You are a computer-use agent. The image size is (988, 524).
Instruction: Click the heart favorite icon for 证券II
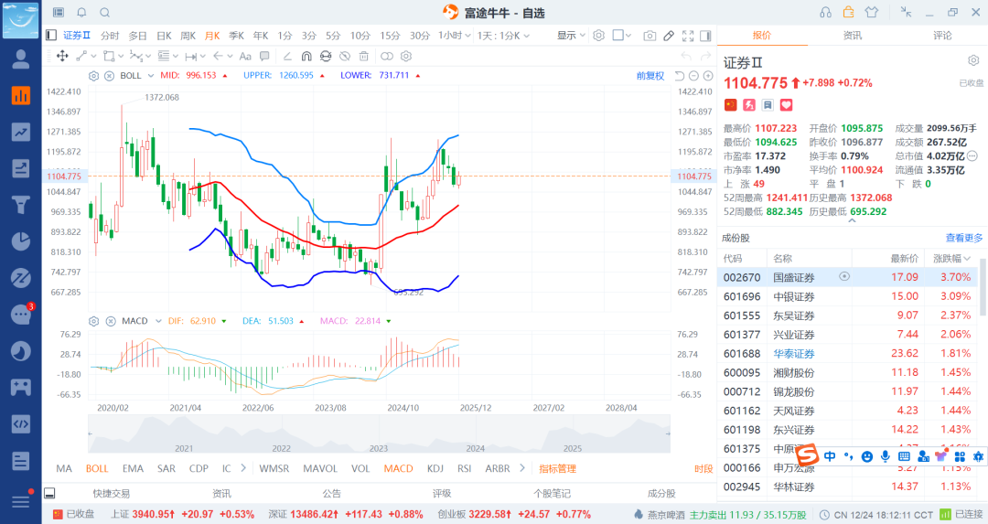(x=786, y=105)
